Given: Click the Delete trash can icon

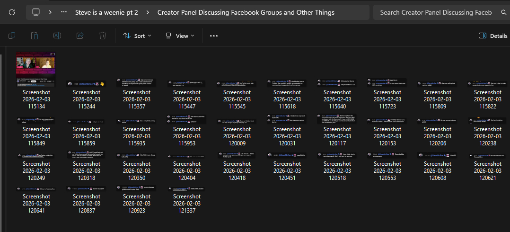Looking at the screenshot, I should (103, 36).
